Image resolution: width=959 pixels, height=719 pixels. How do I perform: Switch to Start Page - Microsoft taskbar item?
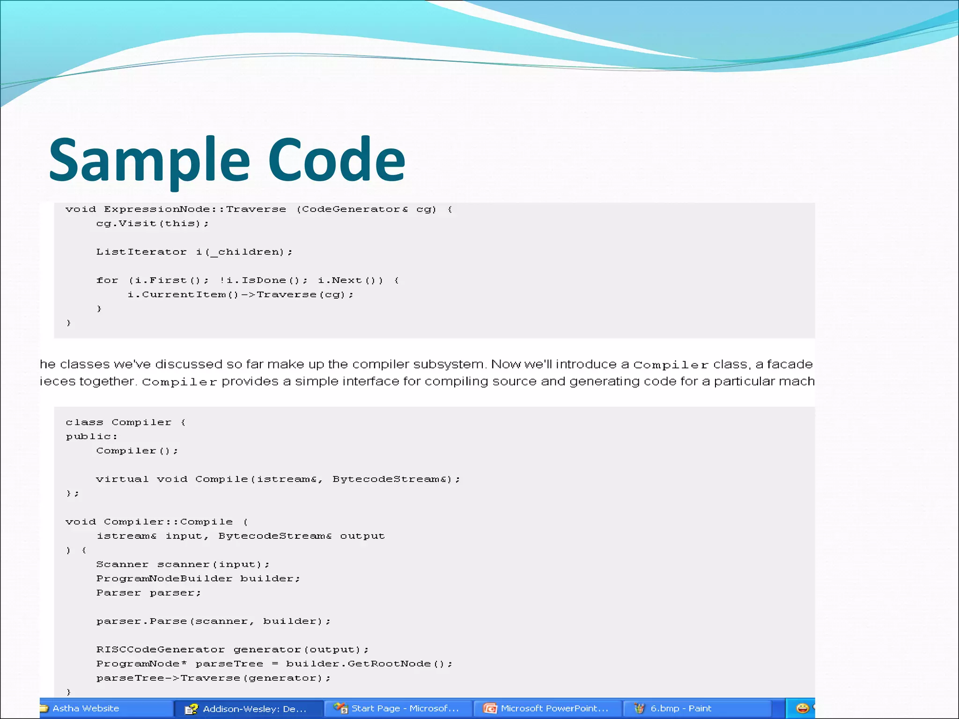[398, 708]
